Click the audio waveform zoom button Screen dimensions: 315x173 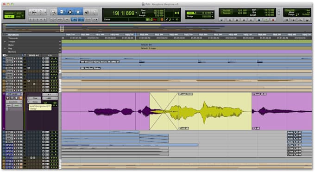coord(35,12)
